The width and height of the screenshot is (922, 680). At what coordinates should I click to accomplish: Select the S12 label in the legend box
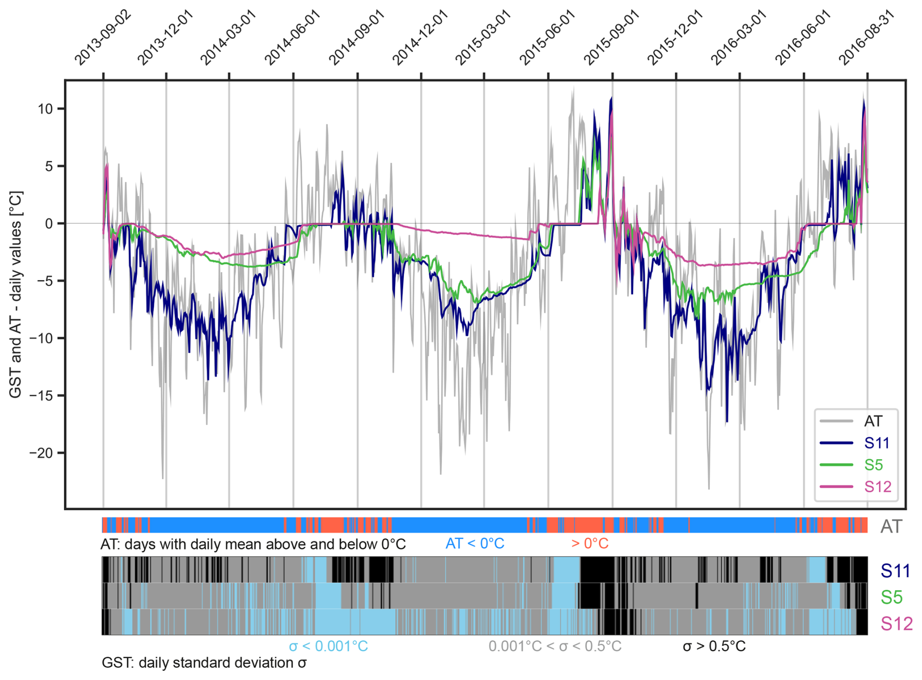[877, 486]
